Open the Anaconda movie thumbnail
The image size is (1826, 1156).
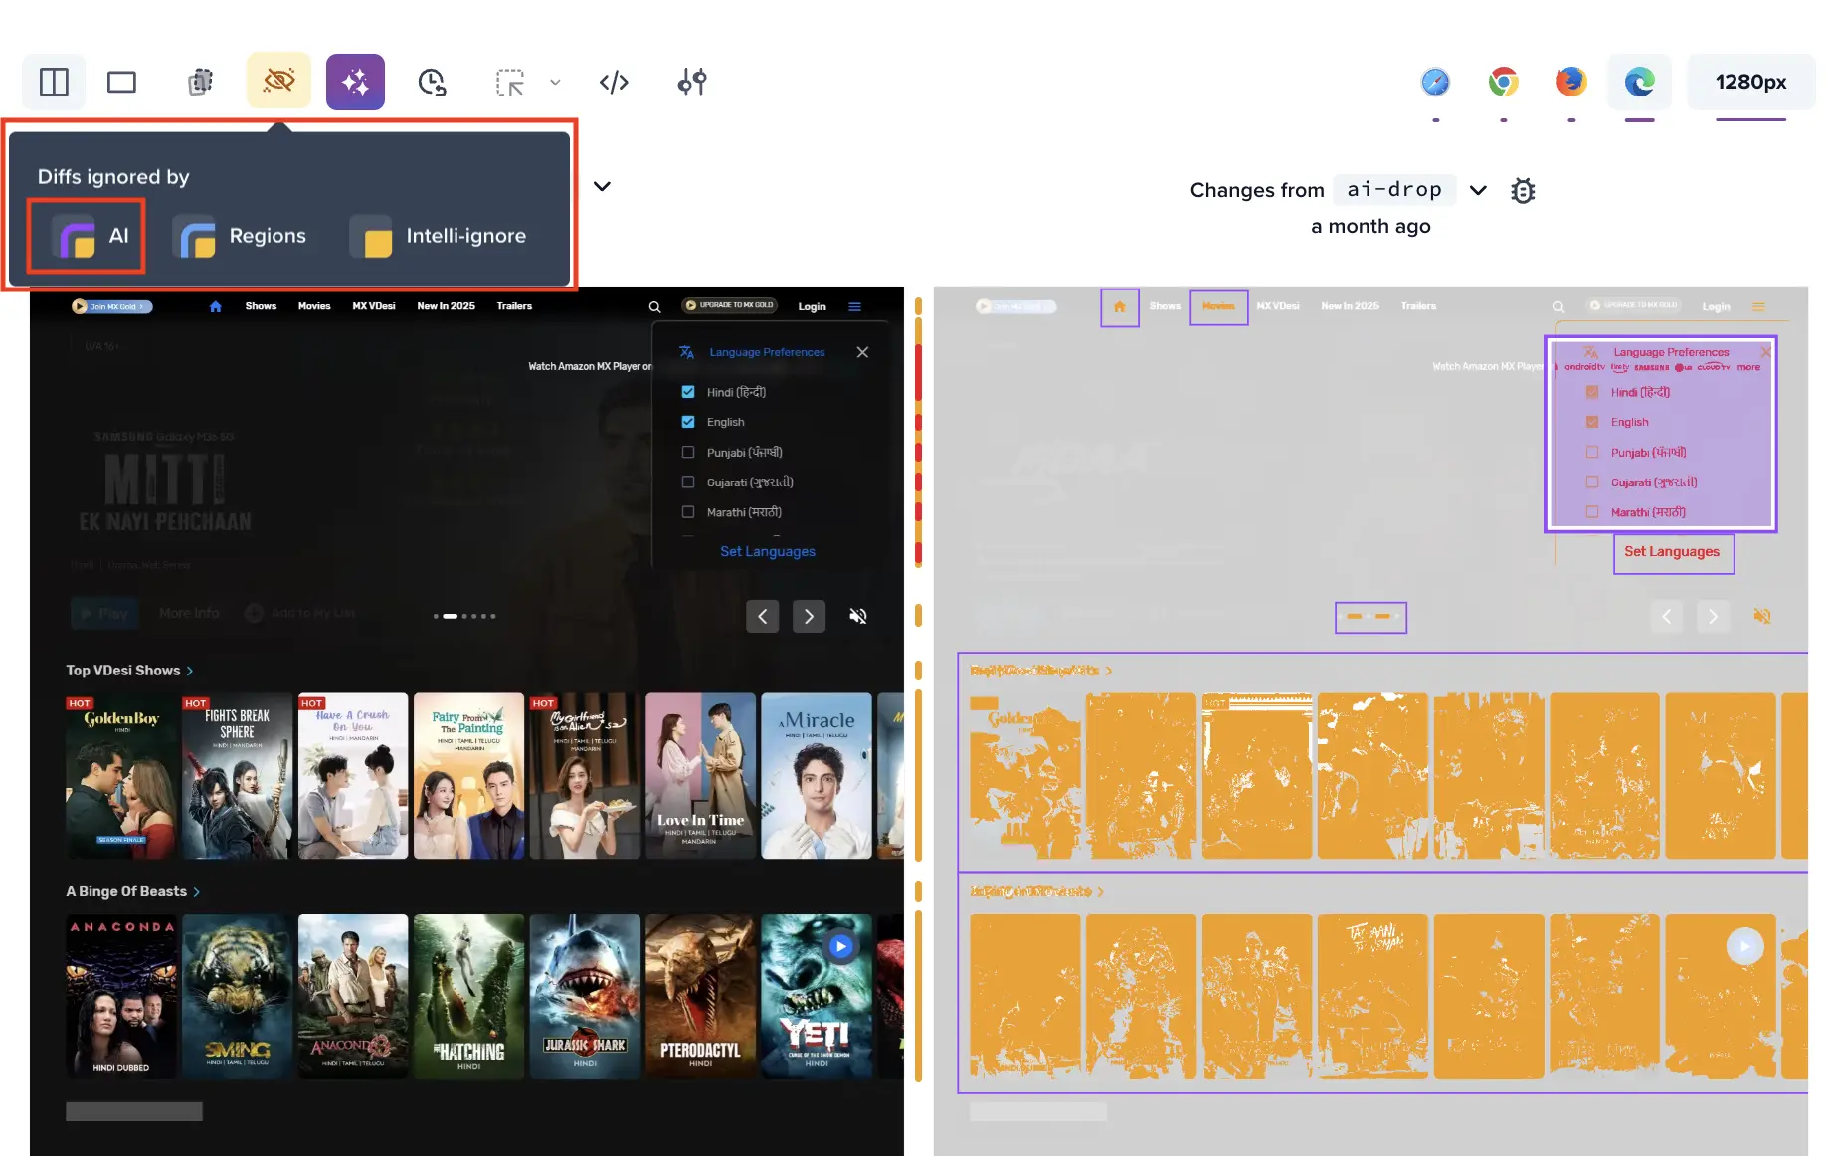120,997
